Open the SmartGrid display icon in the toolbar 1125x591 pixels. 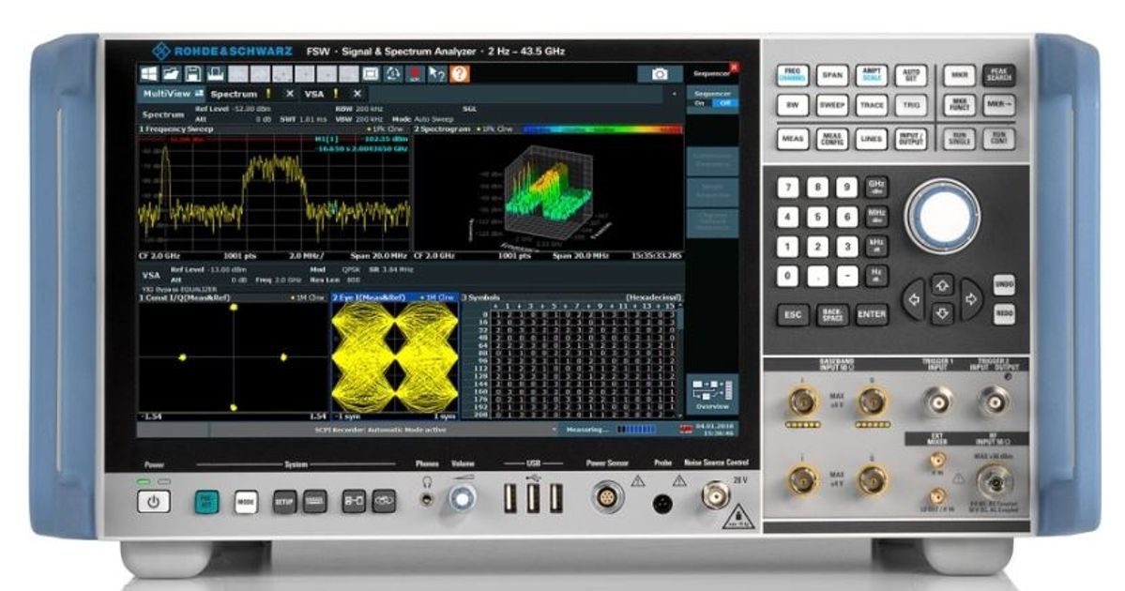[371, 73]
